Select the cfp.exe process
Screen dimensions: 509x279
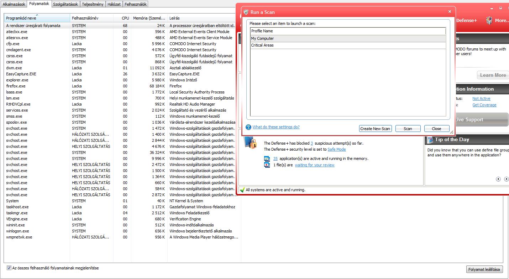click(120, 44)
